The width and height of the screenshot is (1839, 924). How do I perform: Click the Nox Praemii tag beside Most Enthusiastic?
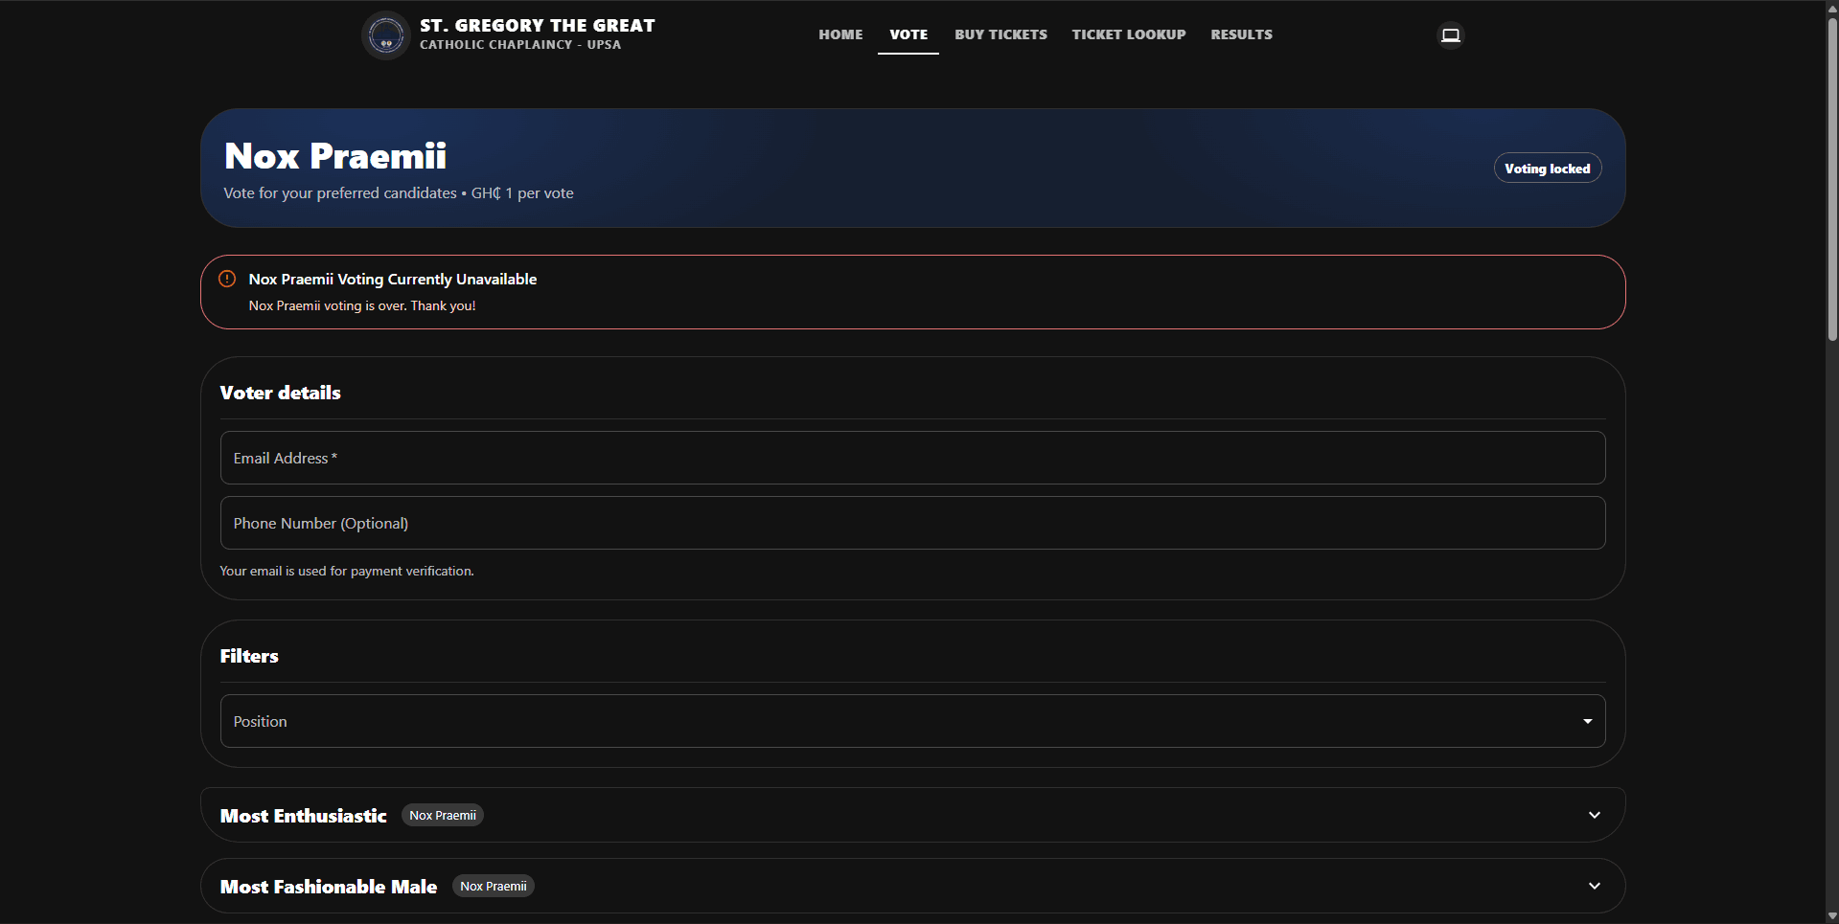click(x=443, y=815)
